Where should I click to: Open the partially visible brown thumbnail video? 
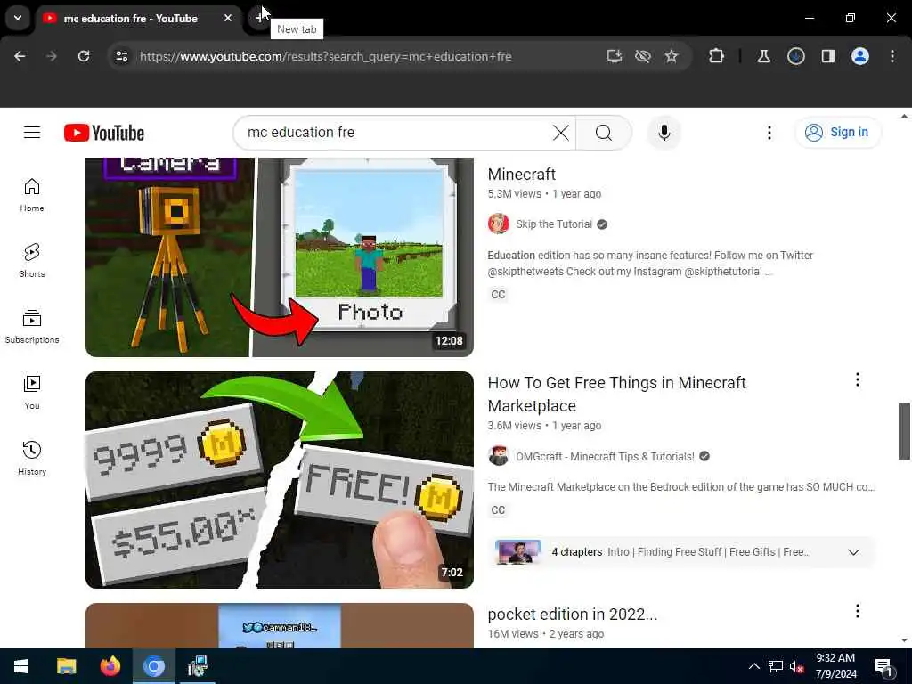(279, 626)
